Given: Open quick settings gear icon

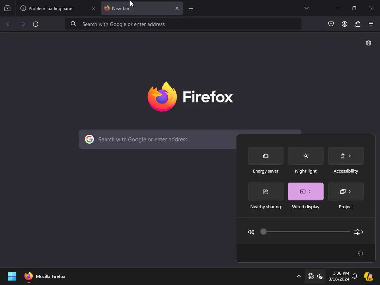Looking at the screenshot, I should pos(360,253).
